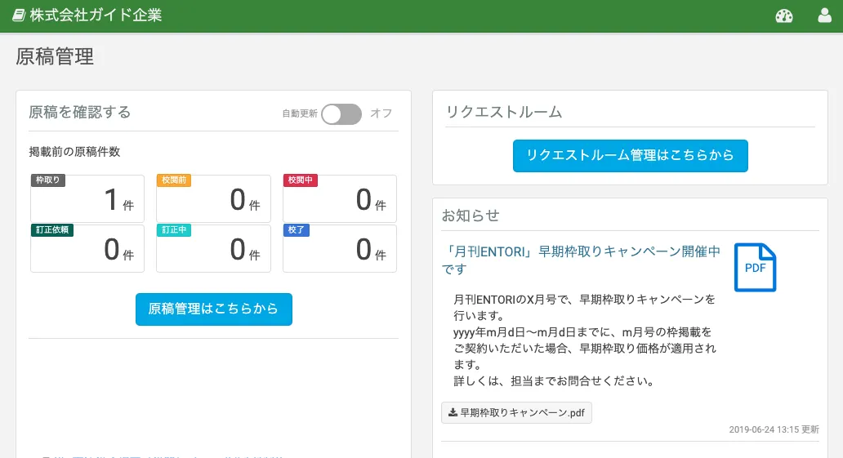Select the 校閲中 count card
Screen dimensions: 843x458
click(x=340, y=198)
